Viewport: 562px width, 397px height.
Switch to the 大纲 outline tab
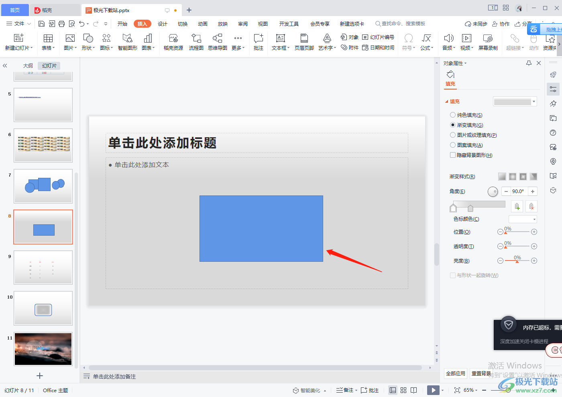(x=28, y=65)
